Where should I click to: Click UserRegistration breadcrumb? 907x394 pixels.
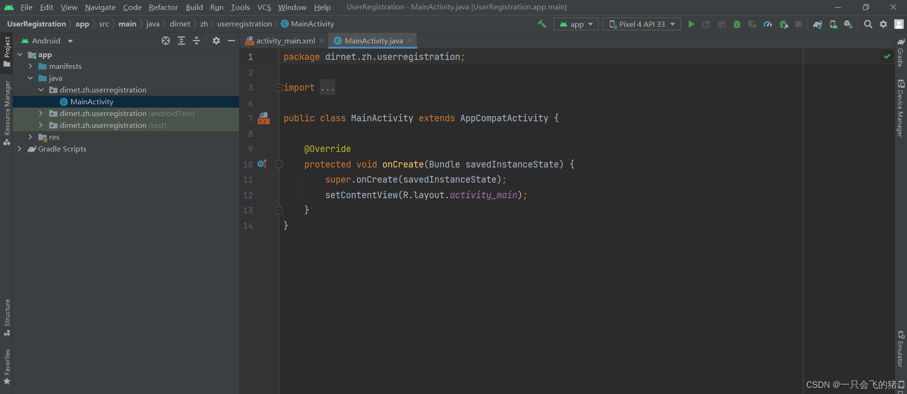point(36,24)
